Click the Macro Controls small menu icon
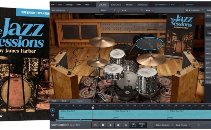Image resolution: width=211 pixels, height=130 pixels. [x=172, y=125]
